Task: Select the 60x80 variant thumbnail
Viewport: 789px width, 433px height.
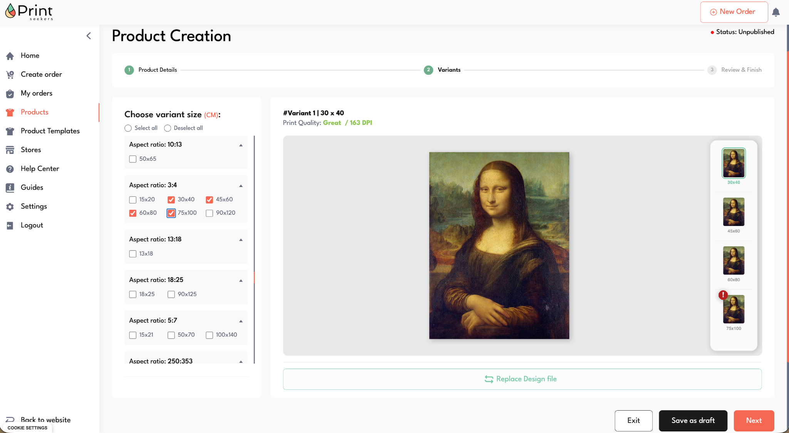Action: (734, 260)
